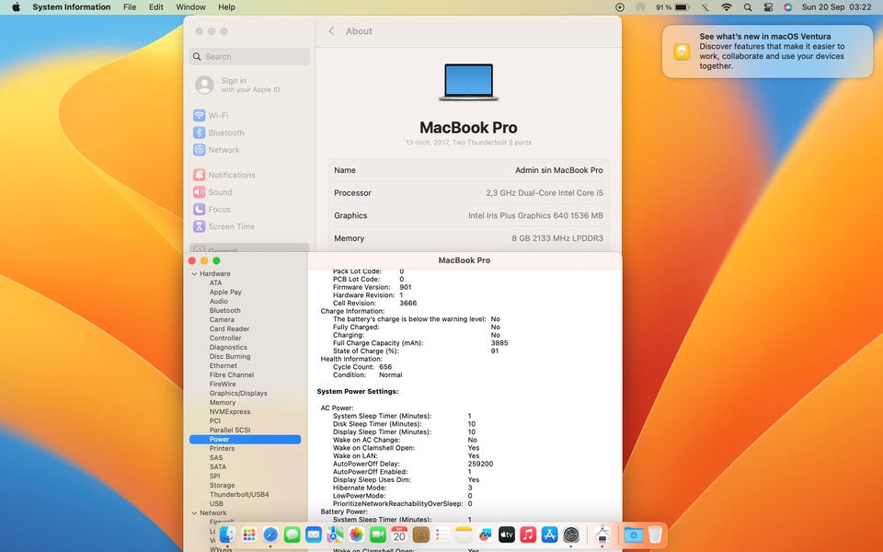
Task: Open the Apple menu
Action: click(x=16, y=7)
